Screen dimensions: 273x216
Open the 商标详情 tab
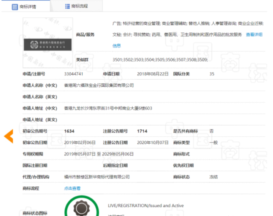point(25,6)
